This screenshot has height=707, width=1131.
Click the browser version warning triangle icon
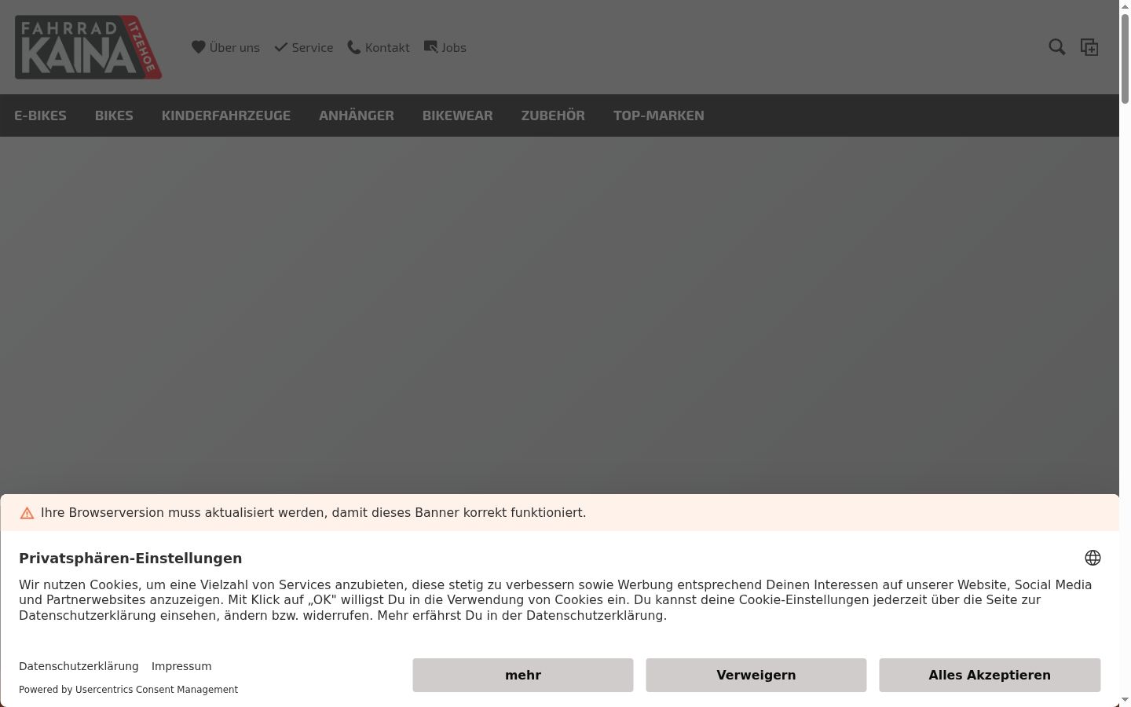click(27, 513)
